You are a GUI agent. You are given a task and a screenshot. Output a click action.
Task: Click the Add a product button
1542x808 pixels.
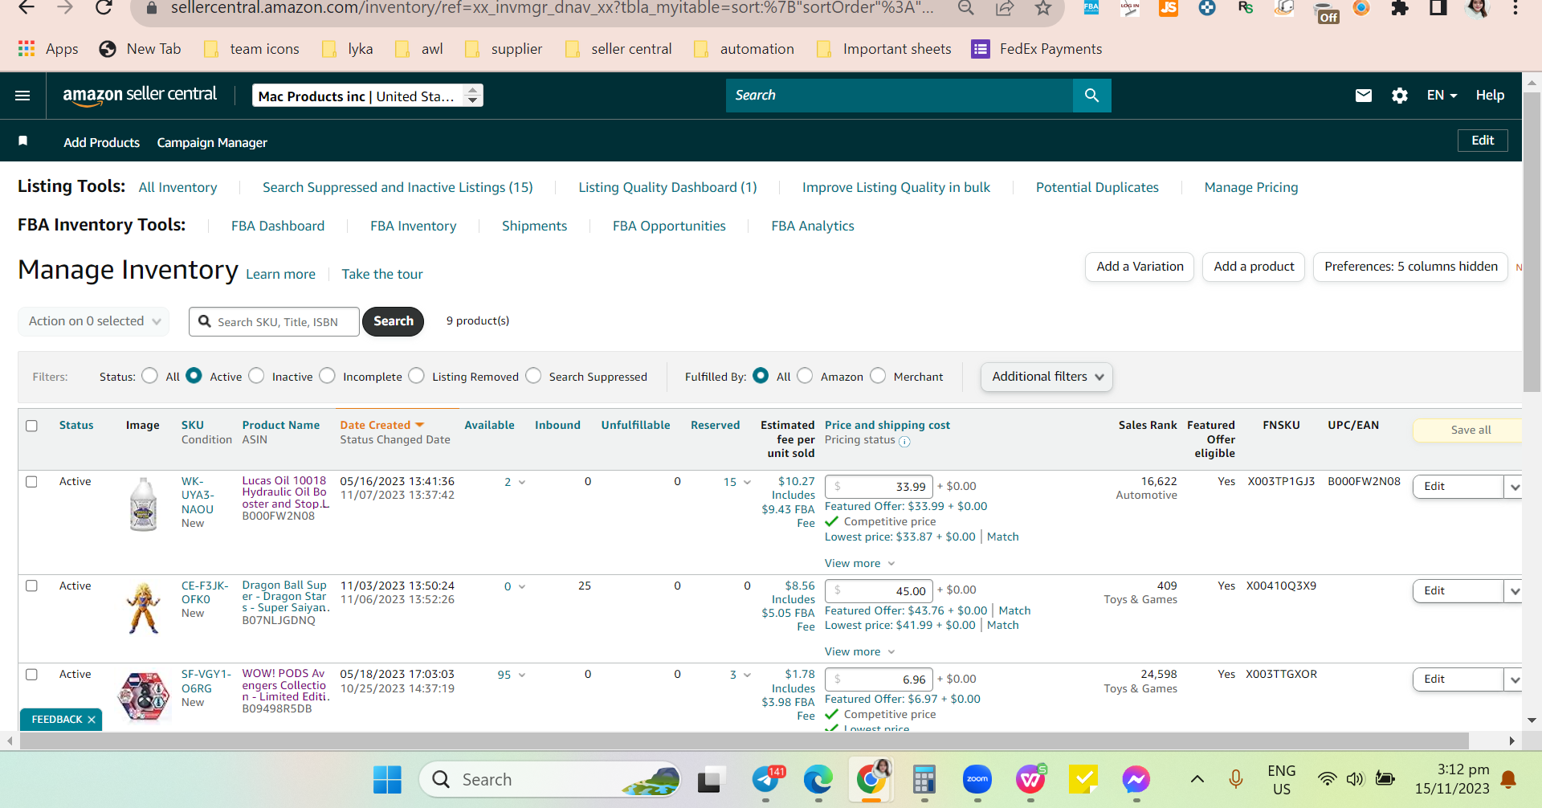point(1254,267)
